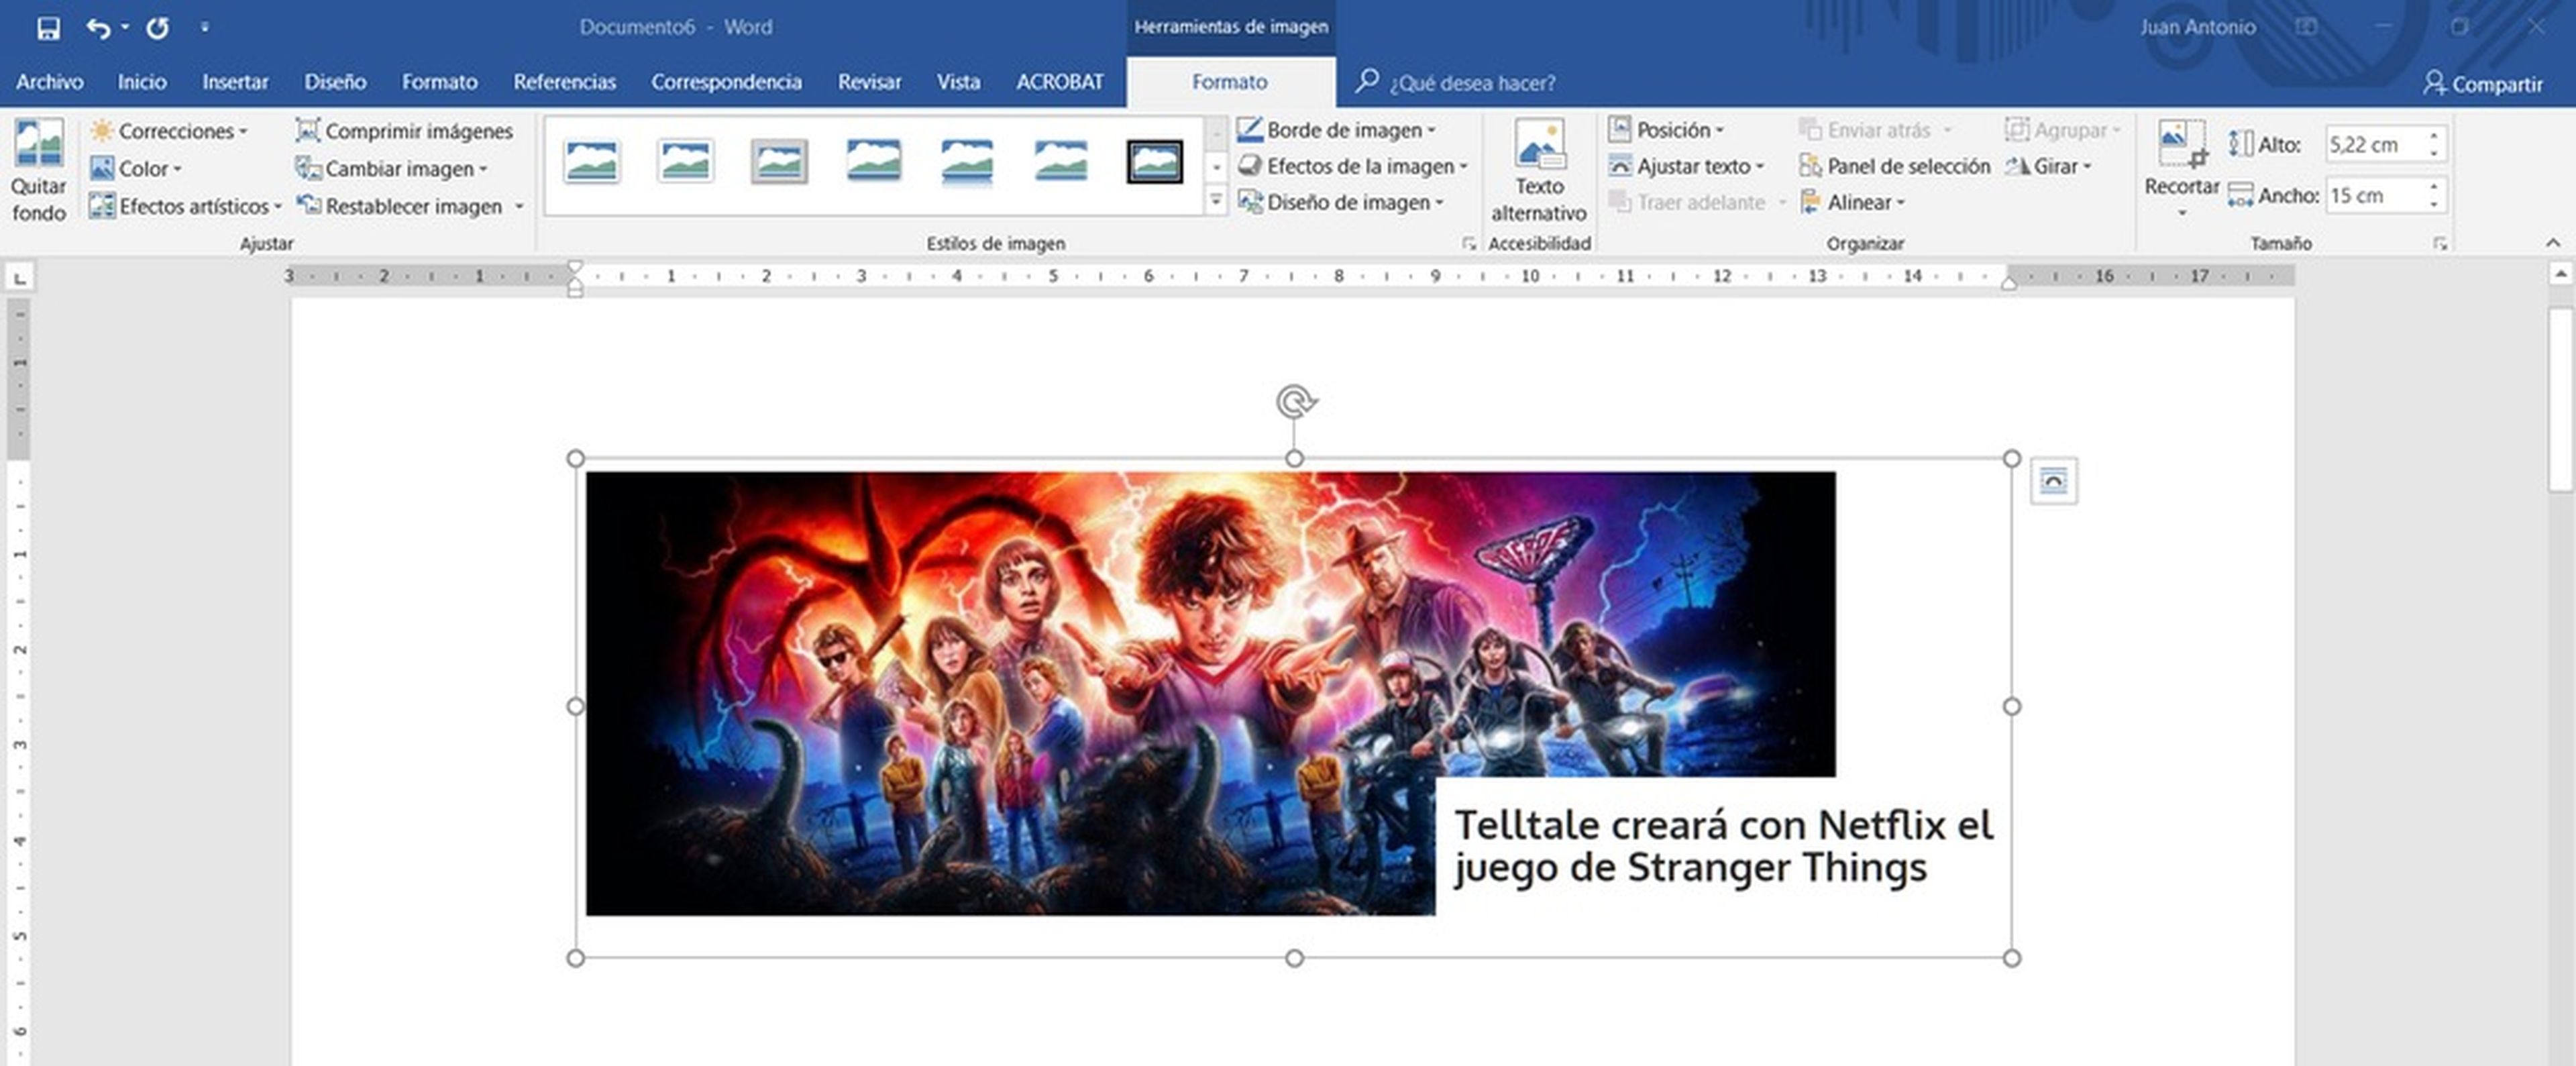
Task: Undo the last action
Action: pos(97,28)
